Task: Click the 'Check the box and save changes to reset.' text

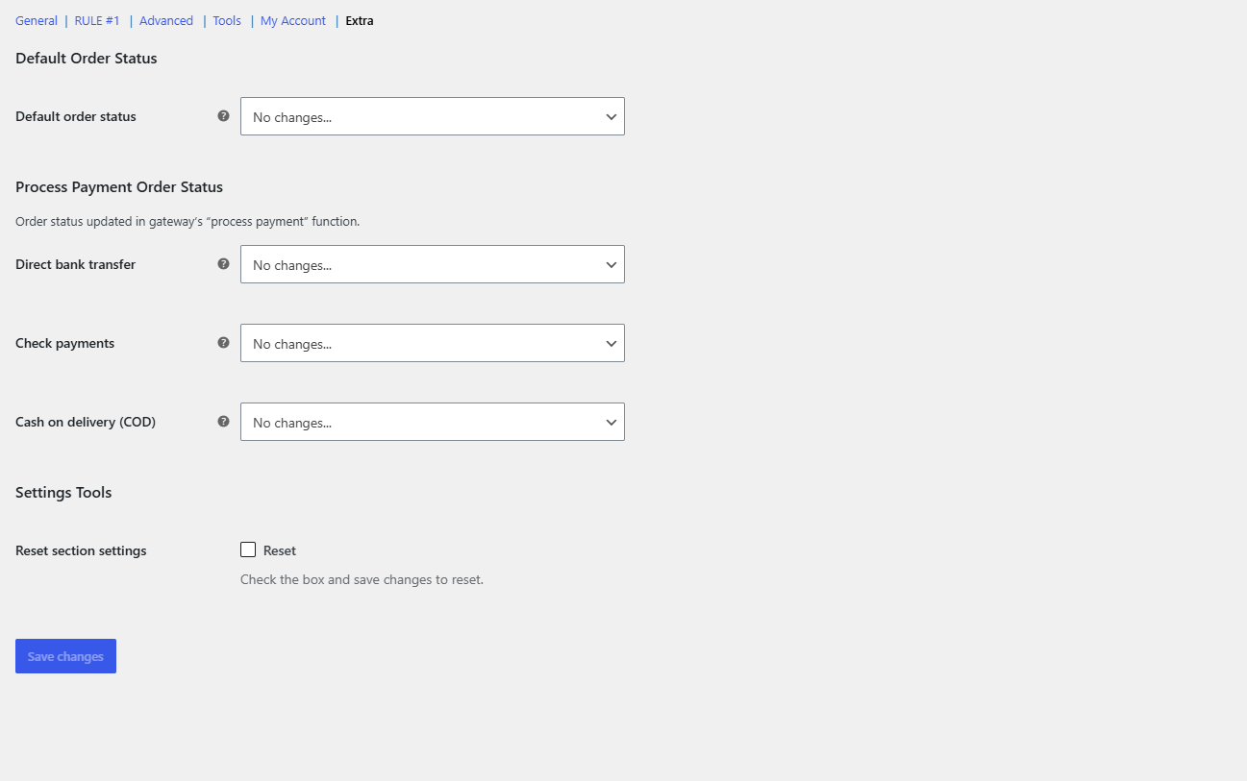Action: pos(362,580)
